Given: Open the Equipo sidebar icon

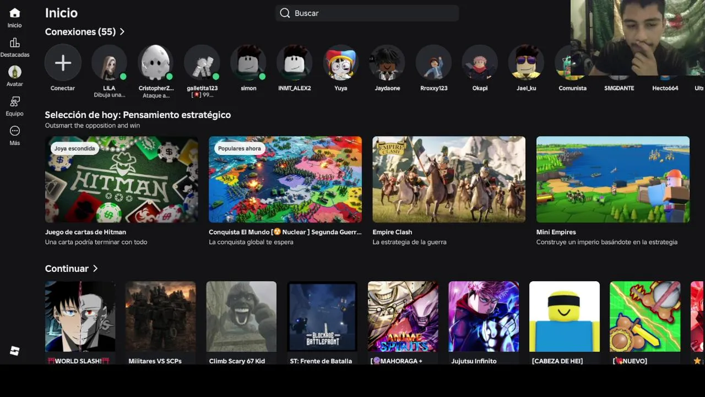Looking at the screenshot, I should [x=15, y=102].
